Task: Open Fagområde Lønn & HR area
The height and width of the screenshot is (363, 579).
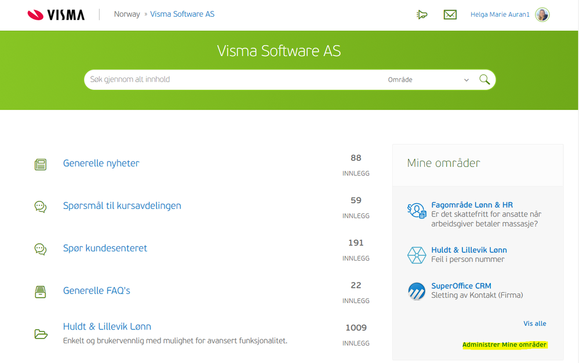Action: (472, 205)
